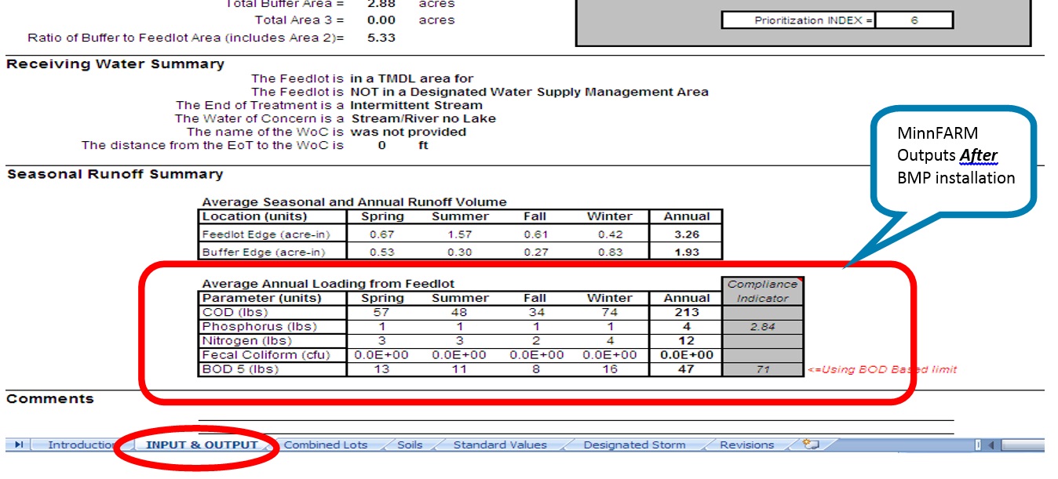Open the Soils worksheet tab
The height and width of the screenshot is (479, 1058).
coord(409,445)
